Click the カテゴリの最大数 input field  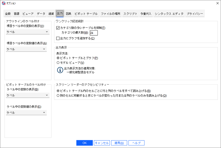(94, 33)
